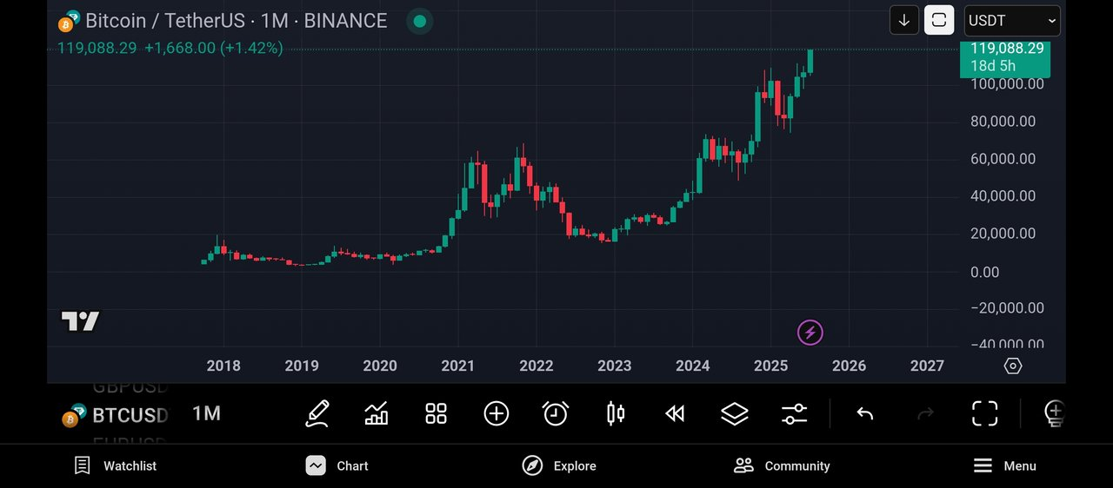Screen dimensions: 1113x488
Task: Open the drawing tools pencil icon
Action: [x=317, y=413]
